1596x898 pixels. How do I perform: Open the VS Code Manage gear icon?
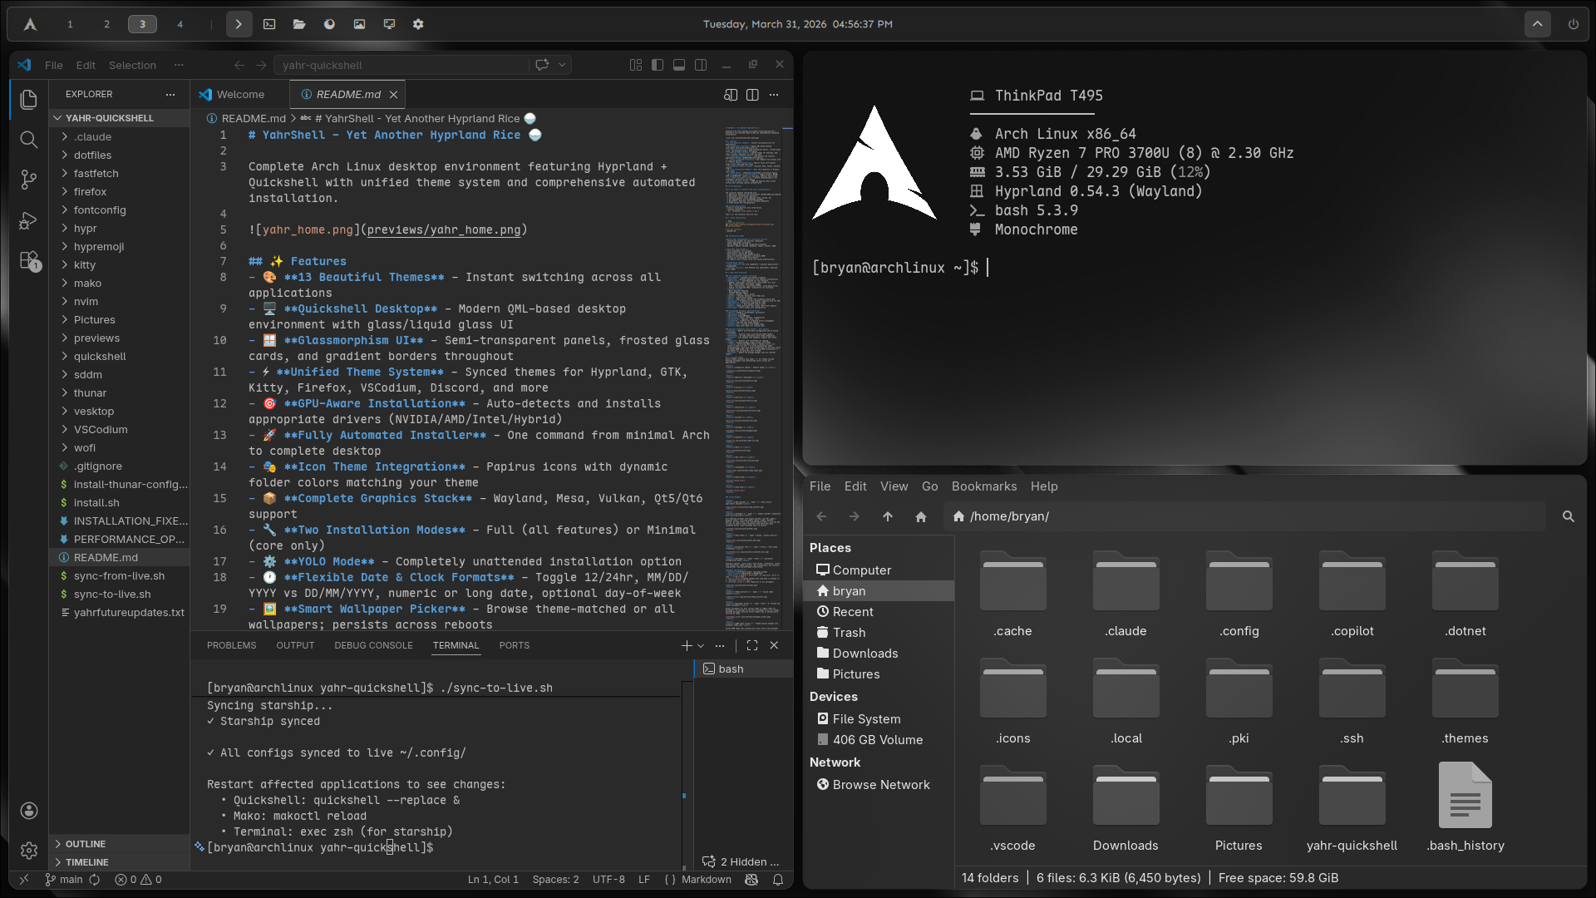(x=28, y=851)
